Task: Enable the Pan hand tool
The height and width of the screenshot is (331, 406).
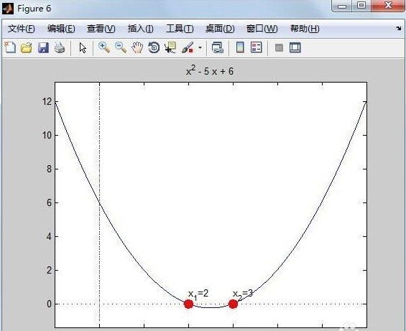Action: click(137, 47)
